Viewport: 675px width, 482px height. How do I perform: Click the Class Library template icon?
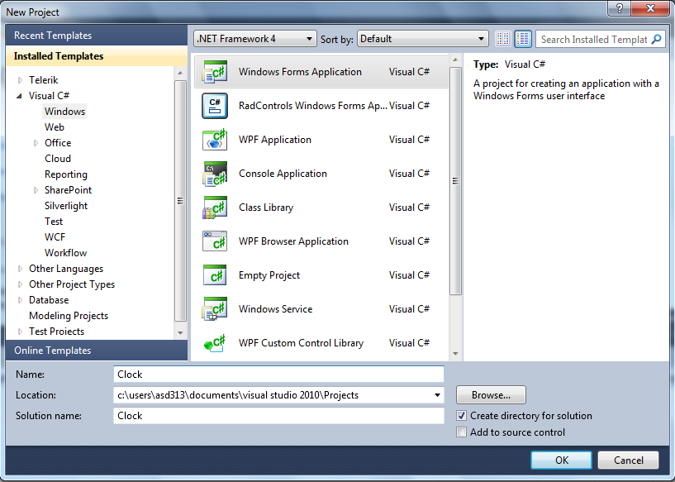(x=214, y=208)
